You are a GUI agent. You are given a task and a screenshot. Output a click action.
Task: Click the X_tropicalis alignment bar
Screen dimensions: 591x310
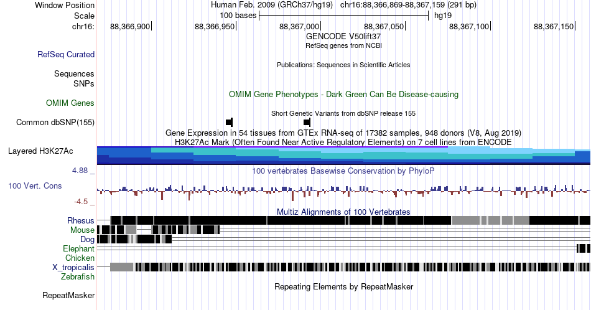pyautogui.click(x=350, y=267)
